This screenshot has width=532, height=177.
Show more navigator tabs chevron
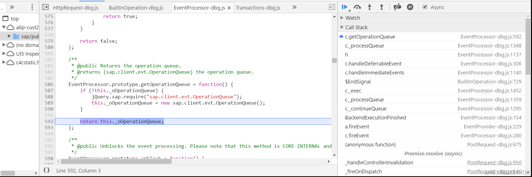point(12,7)
